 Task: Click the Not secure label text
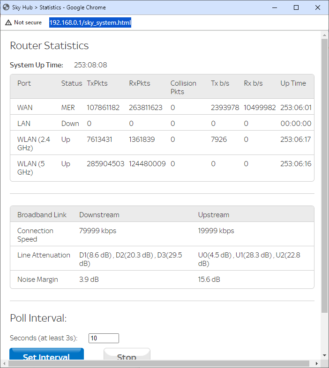28,22
